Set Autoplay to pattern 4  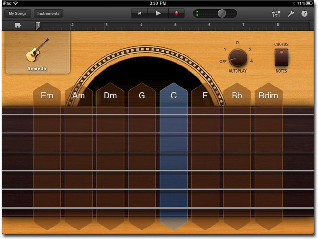pyautogui.click(x=251, y=61)
